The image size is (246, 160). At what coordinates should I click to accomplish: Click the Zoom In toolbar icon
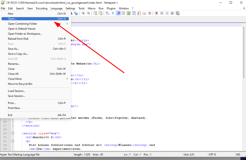pyautogui.click(x=83, y=13)
